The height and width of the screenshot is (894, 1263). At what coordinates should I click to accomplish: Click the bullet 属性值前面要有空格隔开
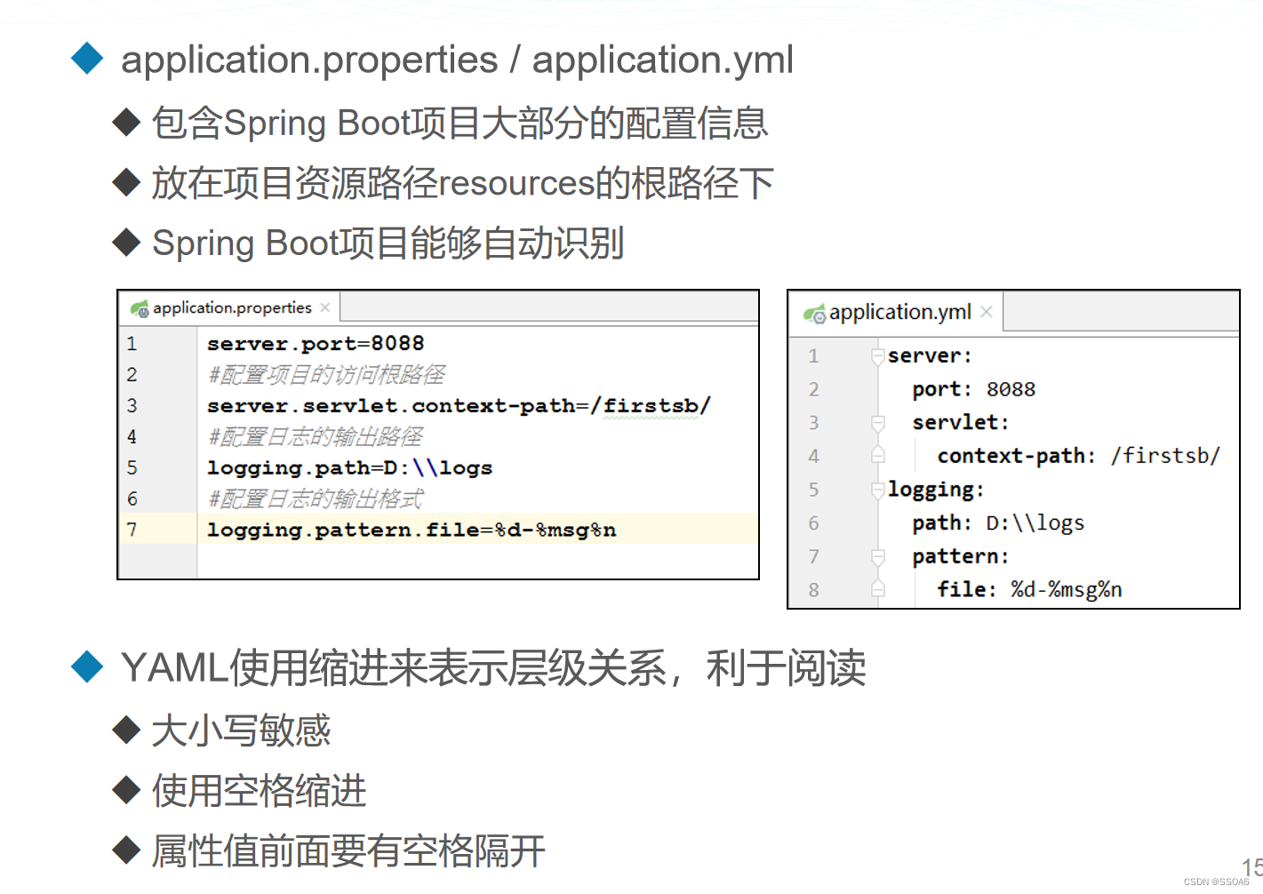pos(348,851)
